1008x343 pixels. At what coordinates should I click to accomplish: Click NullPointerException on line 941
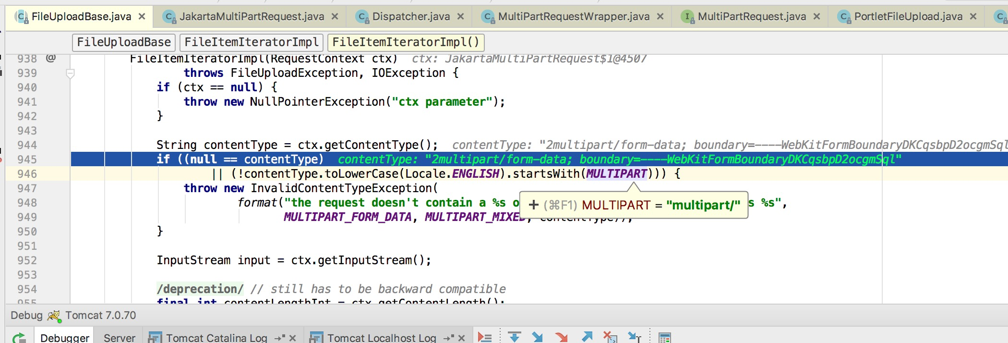[x=317, y=102]
